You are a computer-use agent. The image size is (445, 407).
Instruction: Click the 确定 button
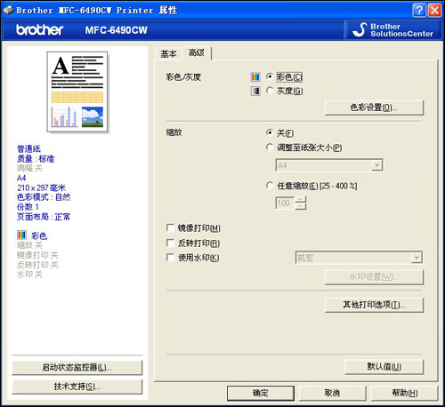(261, 393)
